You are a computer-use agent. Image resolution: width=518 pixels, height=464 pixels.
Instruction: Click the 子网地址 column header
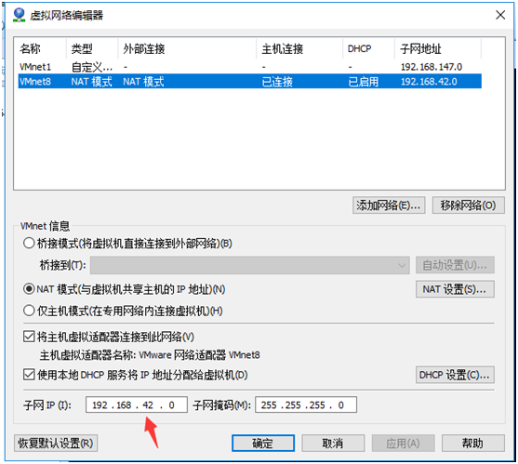420,49
